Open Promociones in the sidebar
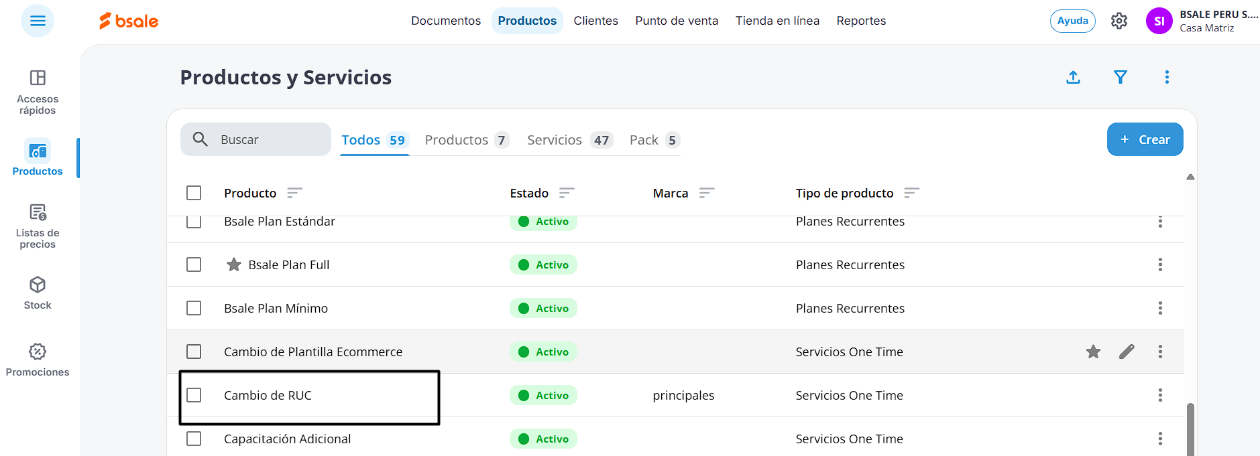Viewport: 1260px width, 456px height. click(38, 360)
